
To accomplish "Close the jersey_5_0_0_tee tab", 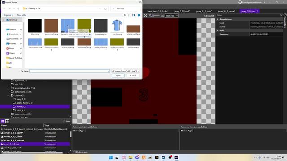I will (x=257, y=11).
